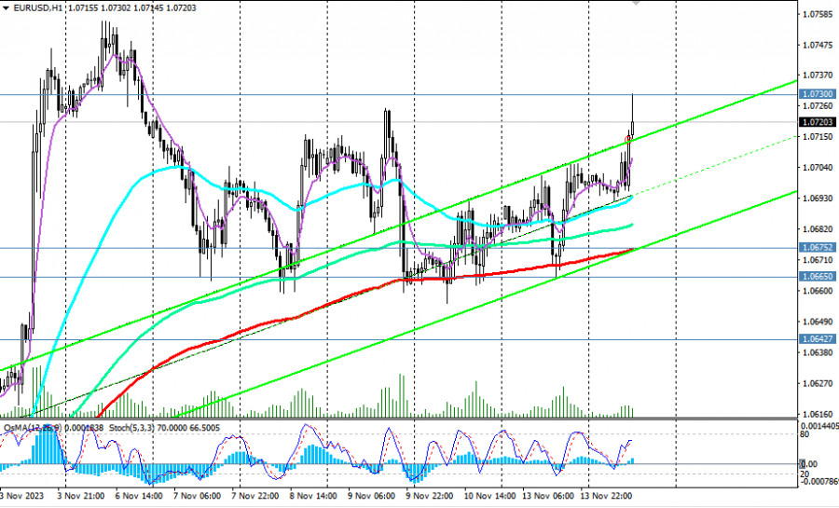The image size is (839, 508).
Task: Select the 6 Nov 14:00 time axis label
Action: click(x=139, y=496)
